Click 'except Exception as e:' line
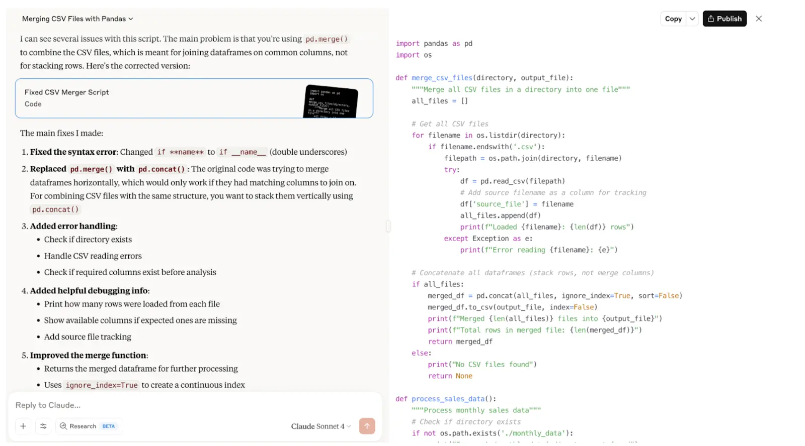805x446 pixels. (x=488, y=238)
